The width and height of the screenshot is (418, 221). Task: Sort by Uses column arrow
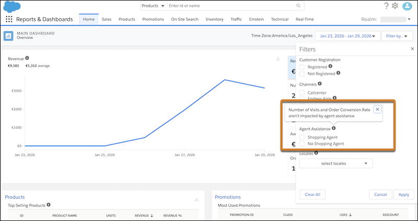(x=350, y=215)
